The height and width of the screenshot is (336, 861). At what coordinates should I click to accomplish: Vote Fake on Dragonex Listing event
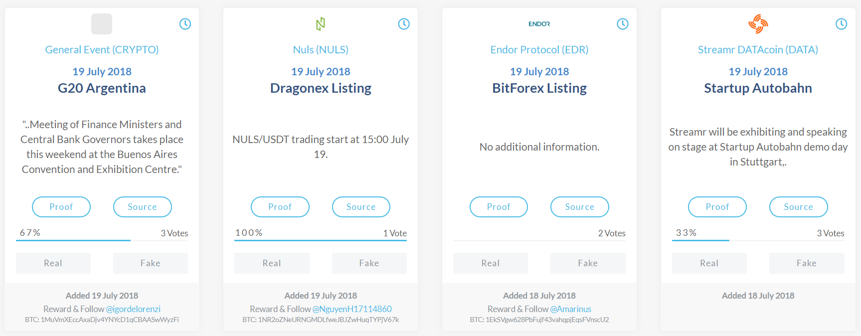point(369,263)
